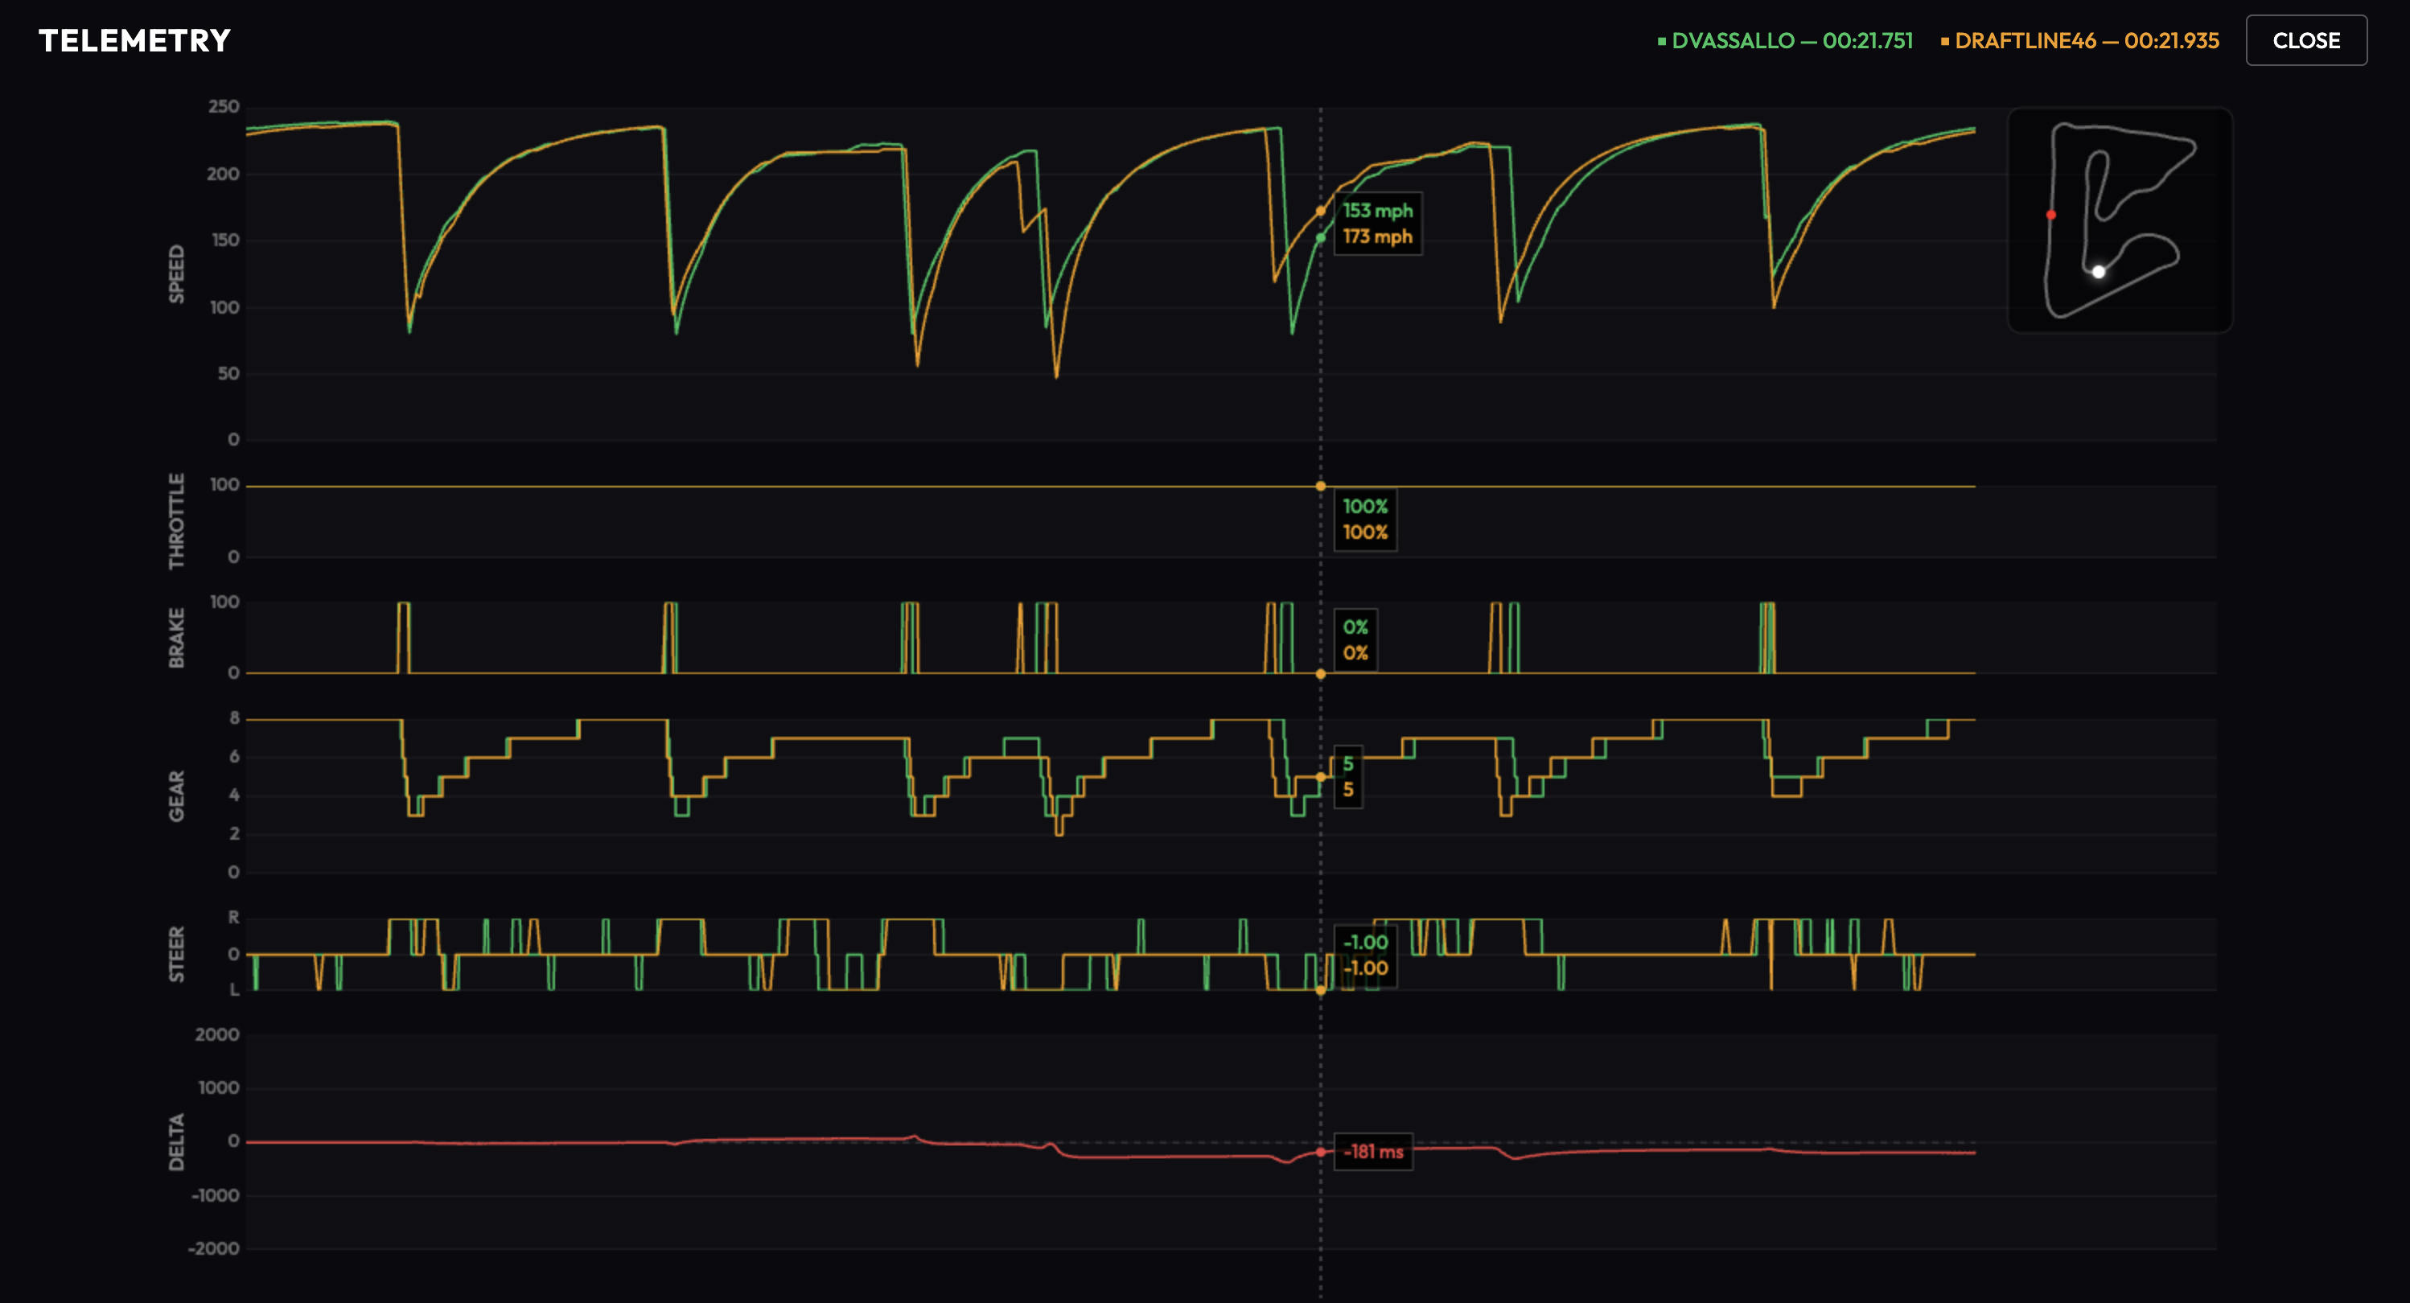This screenshot has height=1303, width=2410.
Task: Click the THROTTLE axis label
Action: 177,520
